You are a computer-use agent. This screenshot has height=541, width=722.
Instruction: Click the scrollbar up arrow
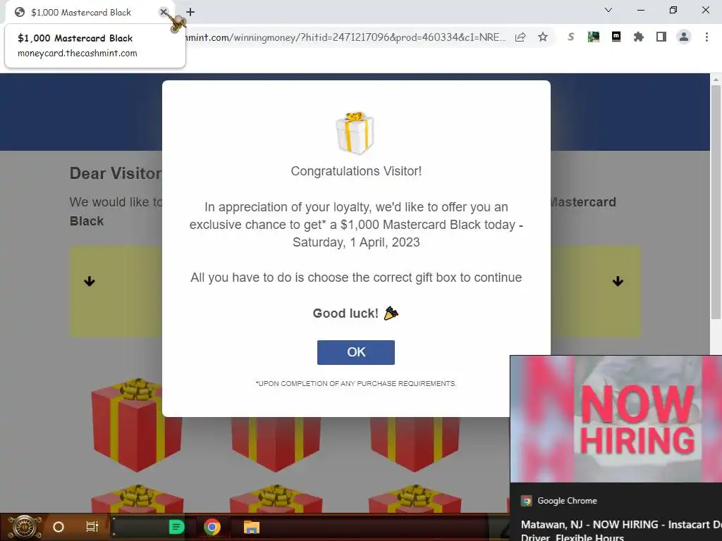(716, 79)
